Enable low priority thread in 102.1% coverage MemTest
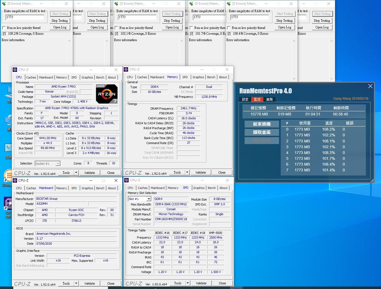This screenshot has width=381, height=289. tap(116, 28)
